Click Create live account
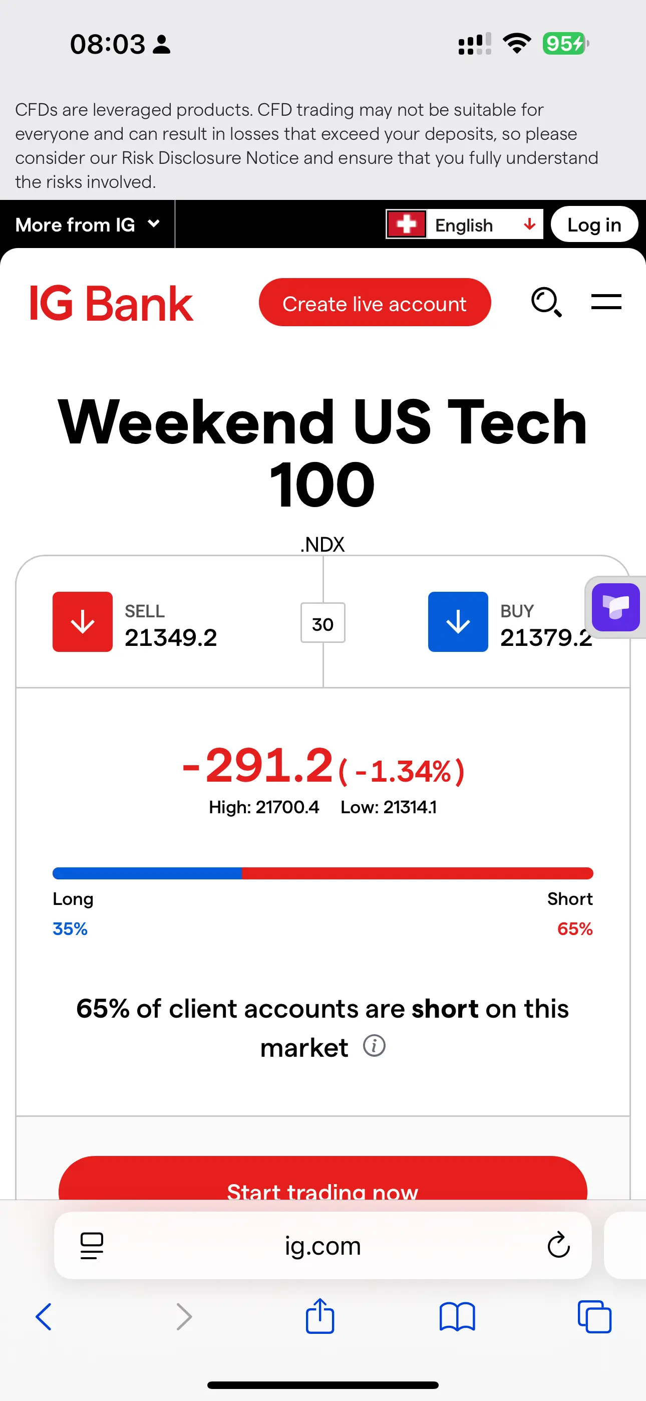Viewport: 646px width, 1401px height. click(375, 302)
